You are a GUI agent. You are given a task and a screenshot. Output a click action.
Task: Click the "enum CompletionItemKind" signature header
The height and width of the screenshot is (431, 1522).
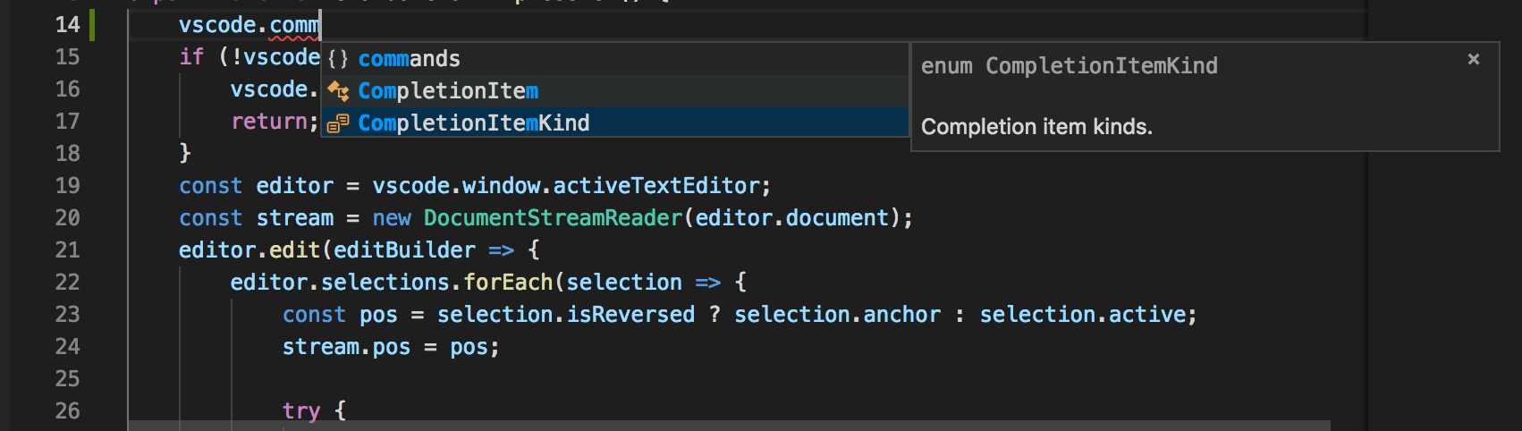(1069, 66)
